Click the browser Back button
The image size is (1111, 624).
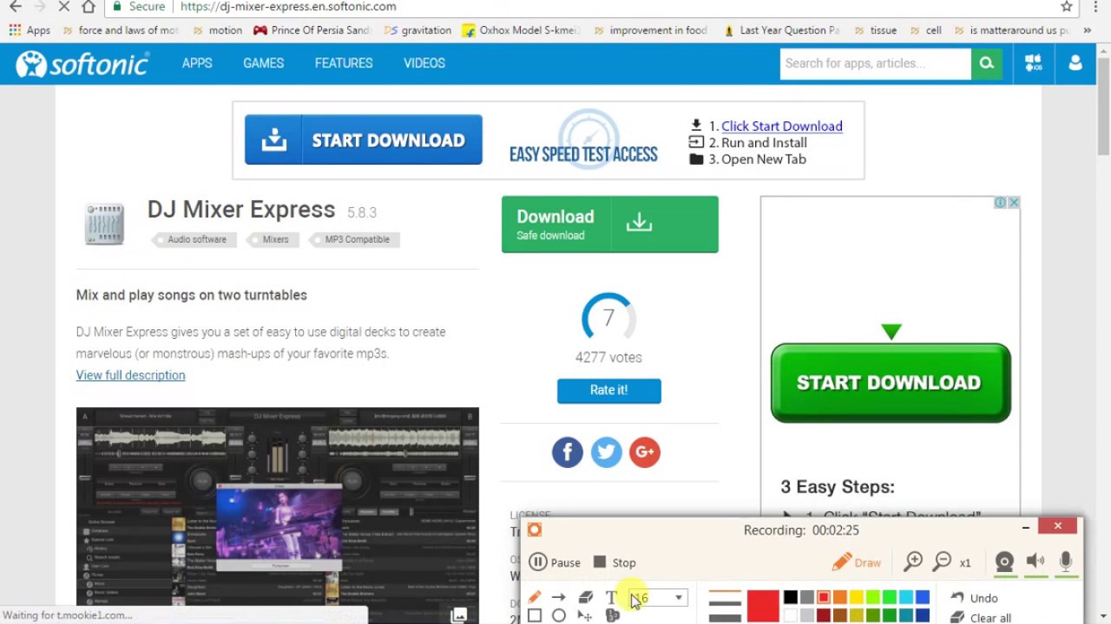[16, 7]
